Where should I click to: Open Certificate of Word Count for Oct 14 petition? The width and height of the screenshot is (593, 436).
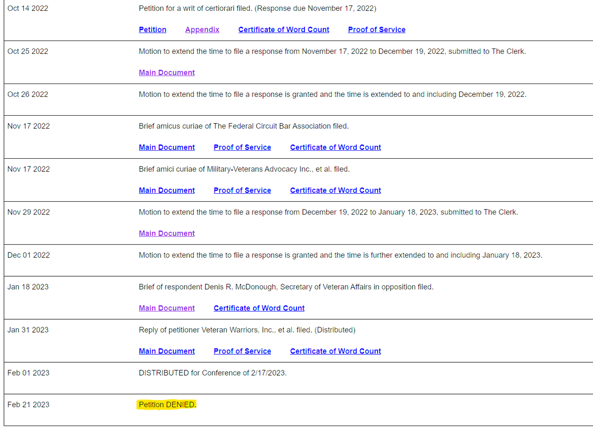pyautogui.click(x=284, y=30)
